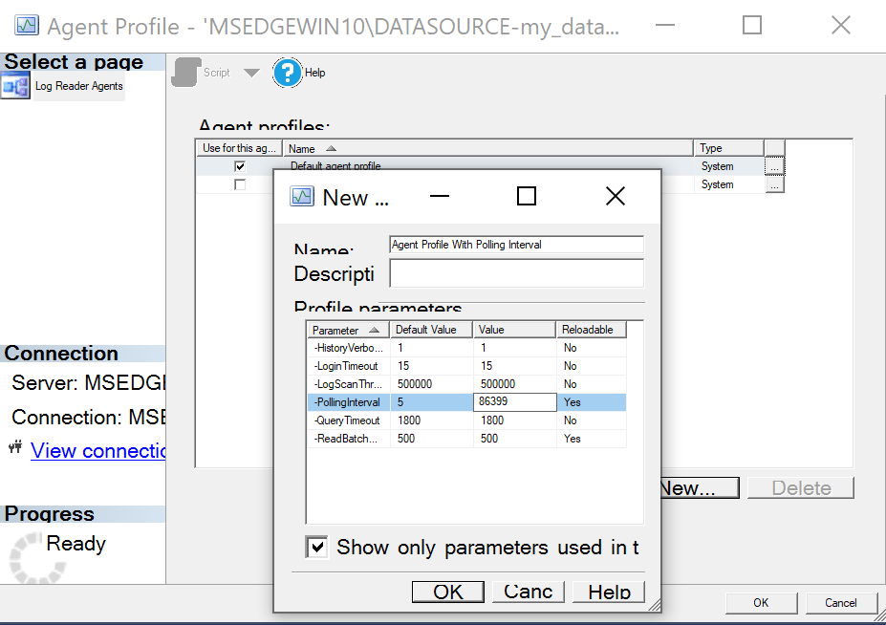This screenshot has height=625, width=886.
Task: Click the blue Help question mark icon
Action: (x=286, y=72)
